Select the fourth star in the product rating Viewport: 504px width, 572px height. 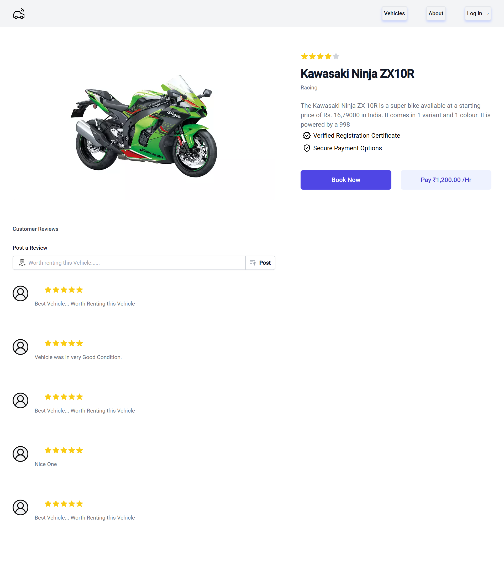(328, 56)
